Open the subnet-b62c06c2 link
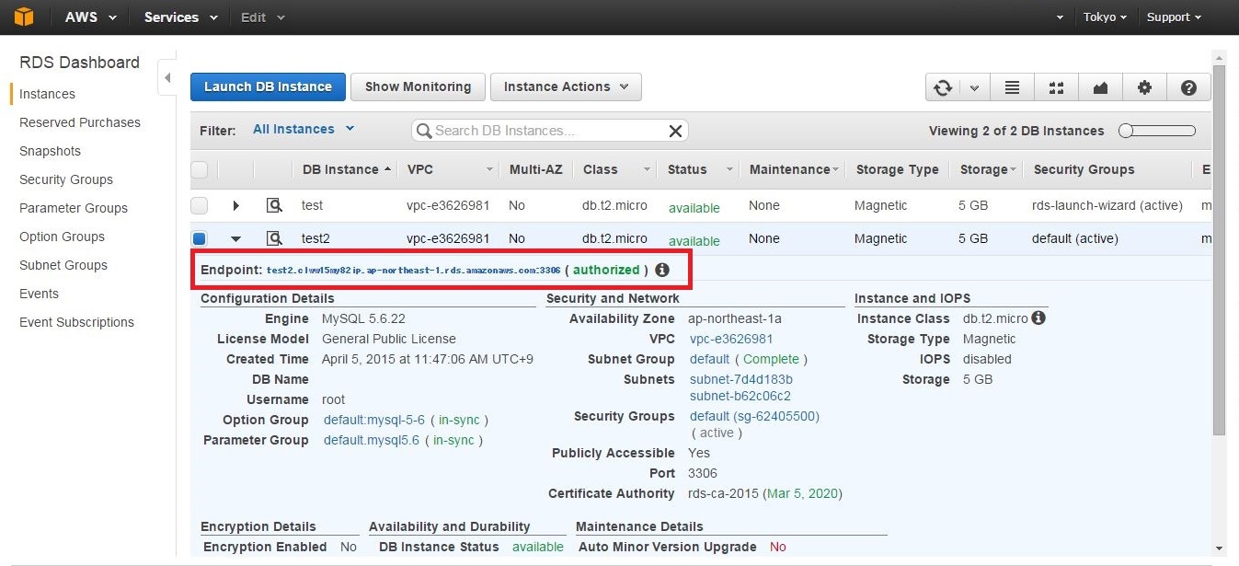1239x566 pixels. click(740, 396)
